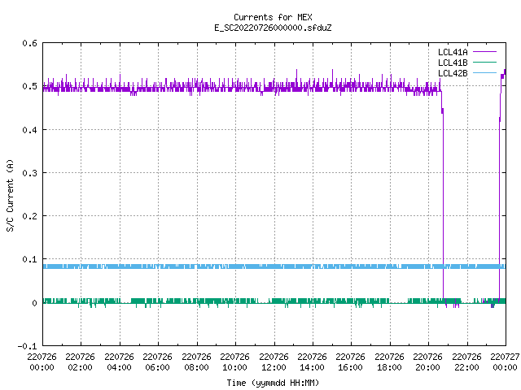
Task: Click the x-axis tick 220726 04:00
Action: [119, 362]
